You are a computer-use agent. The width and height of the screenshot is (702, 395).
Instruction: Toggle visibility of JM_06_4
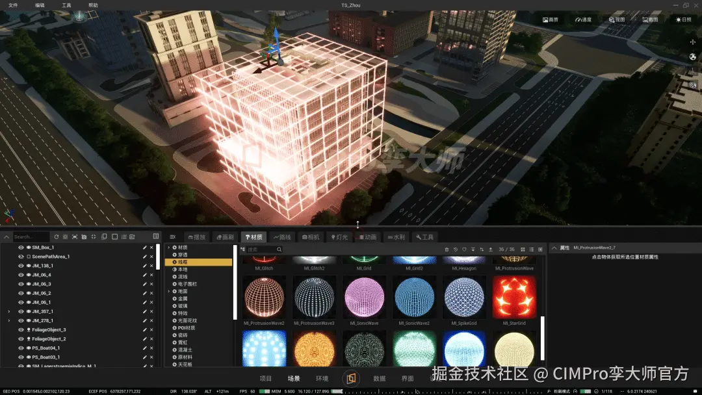pyautogui.click(x=21, y=275)
